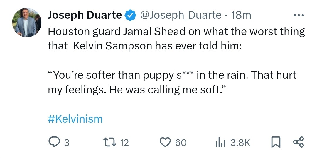Click the Joseph Duarte display name
This screenshot has height=159, width=317.
pyautogui.click(x=85, y=15)
